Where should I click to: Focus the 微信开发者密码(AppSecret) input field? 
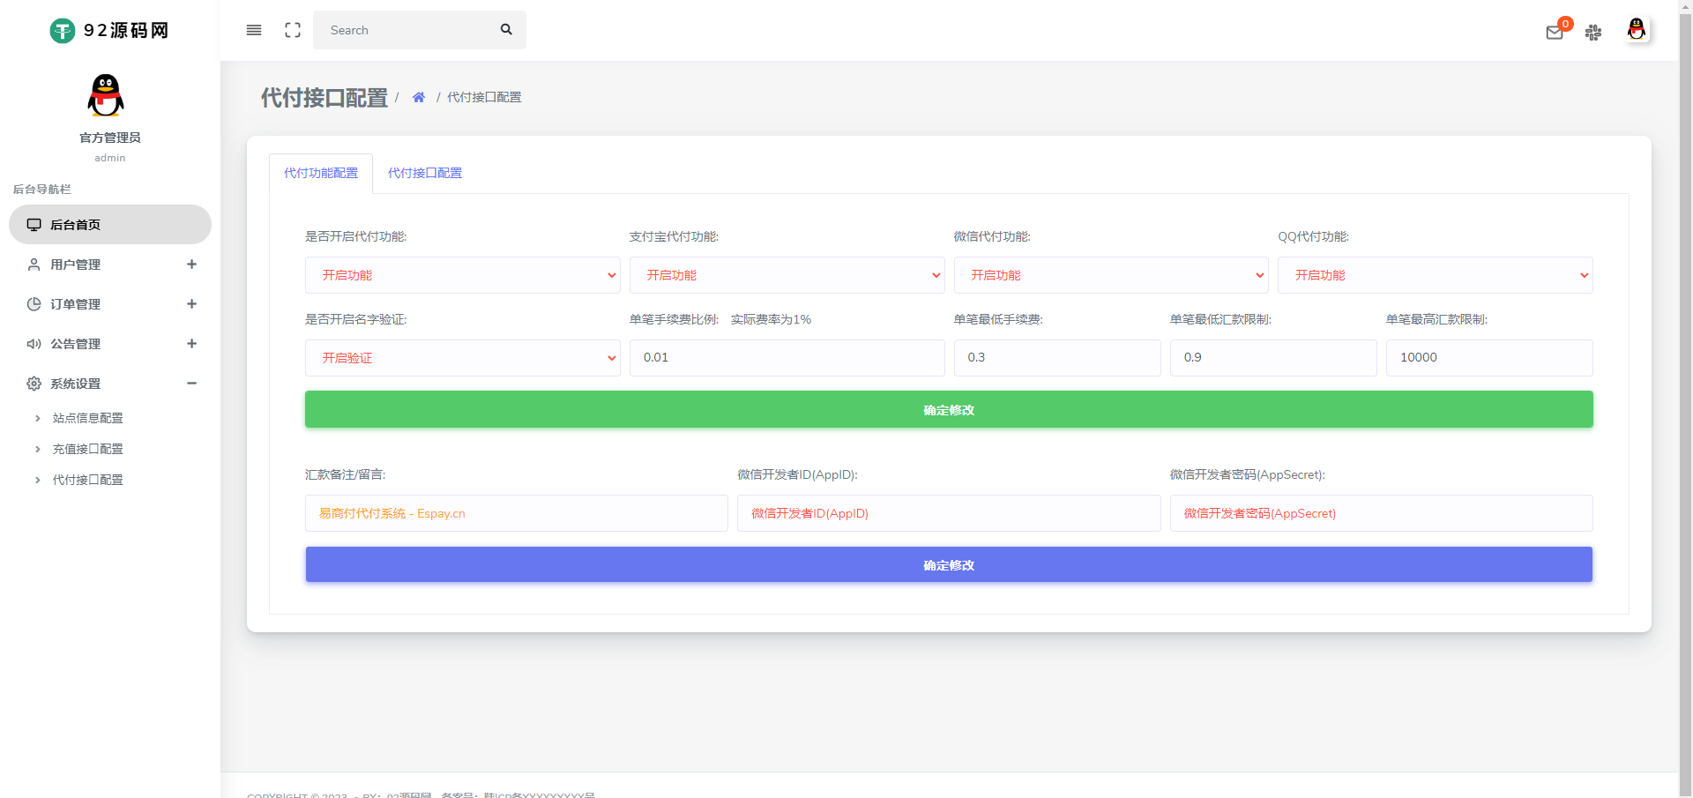(1382, 513)
